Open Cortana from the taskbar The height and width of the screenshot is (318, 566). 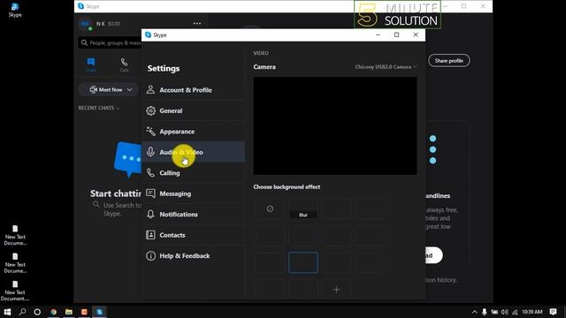[37, 312]
